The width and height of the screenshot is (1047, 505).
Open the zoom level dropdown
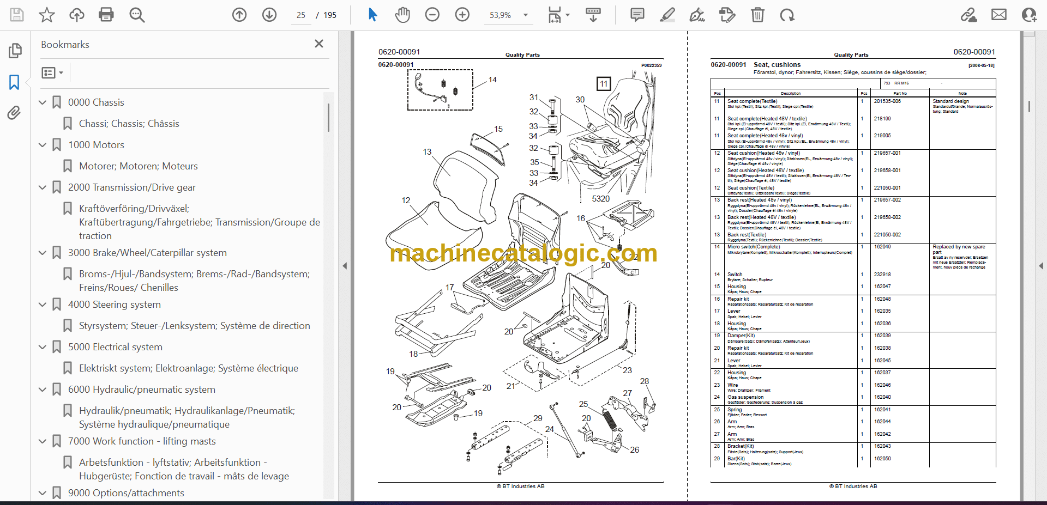[x=526, y=15]
